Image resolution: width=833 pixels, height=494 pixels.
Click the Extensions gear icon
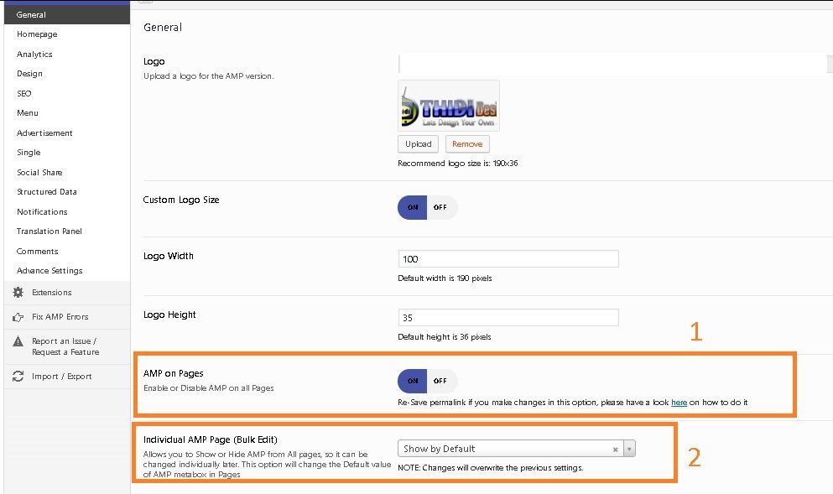tap(18, 293)
